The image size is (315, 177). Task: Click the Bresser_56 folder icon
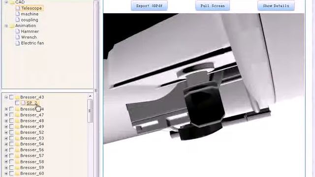[17, 150]
